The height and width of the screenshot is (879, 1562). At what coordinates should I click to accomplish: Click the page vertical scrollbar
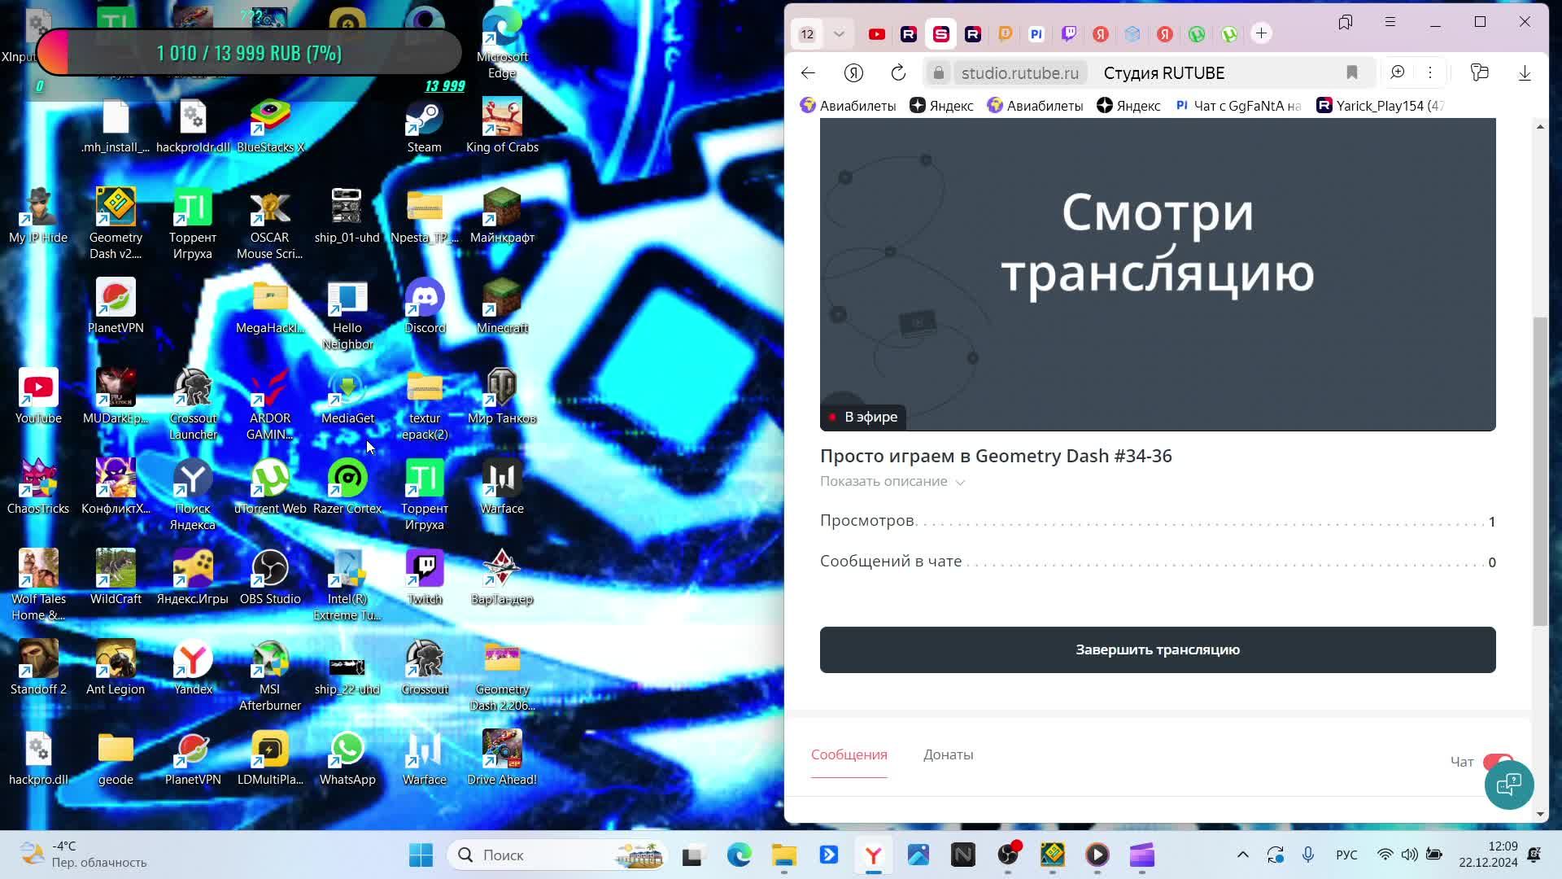(x=1540, y=472)
